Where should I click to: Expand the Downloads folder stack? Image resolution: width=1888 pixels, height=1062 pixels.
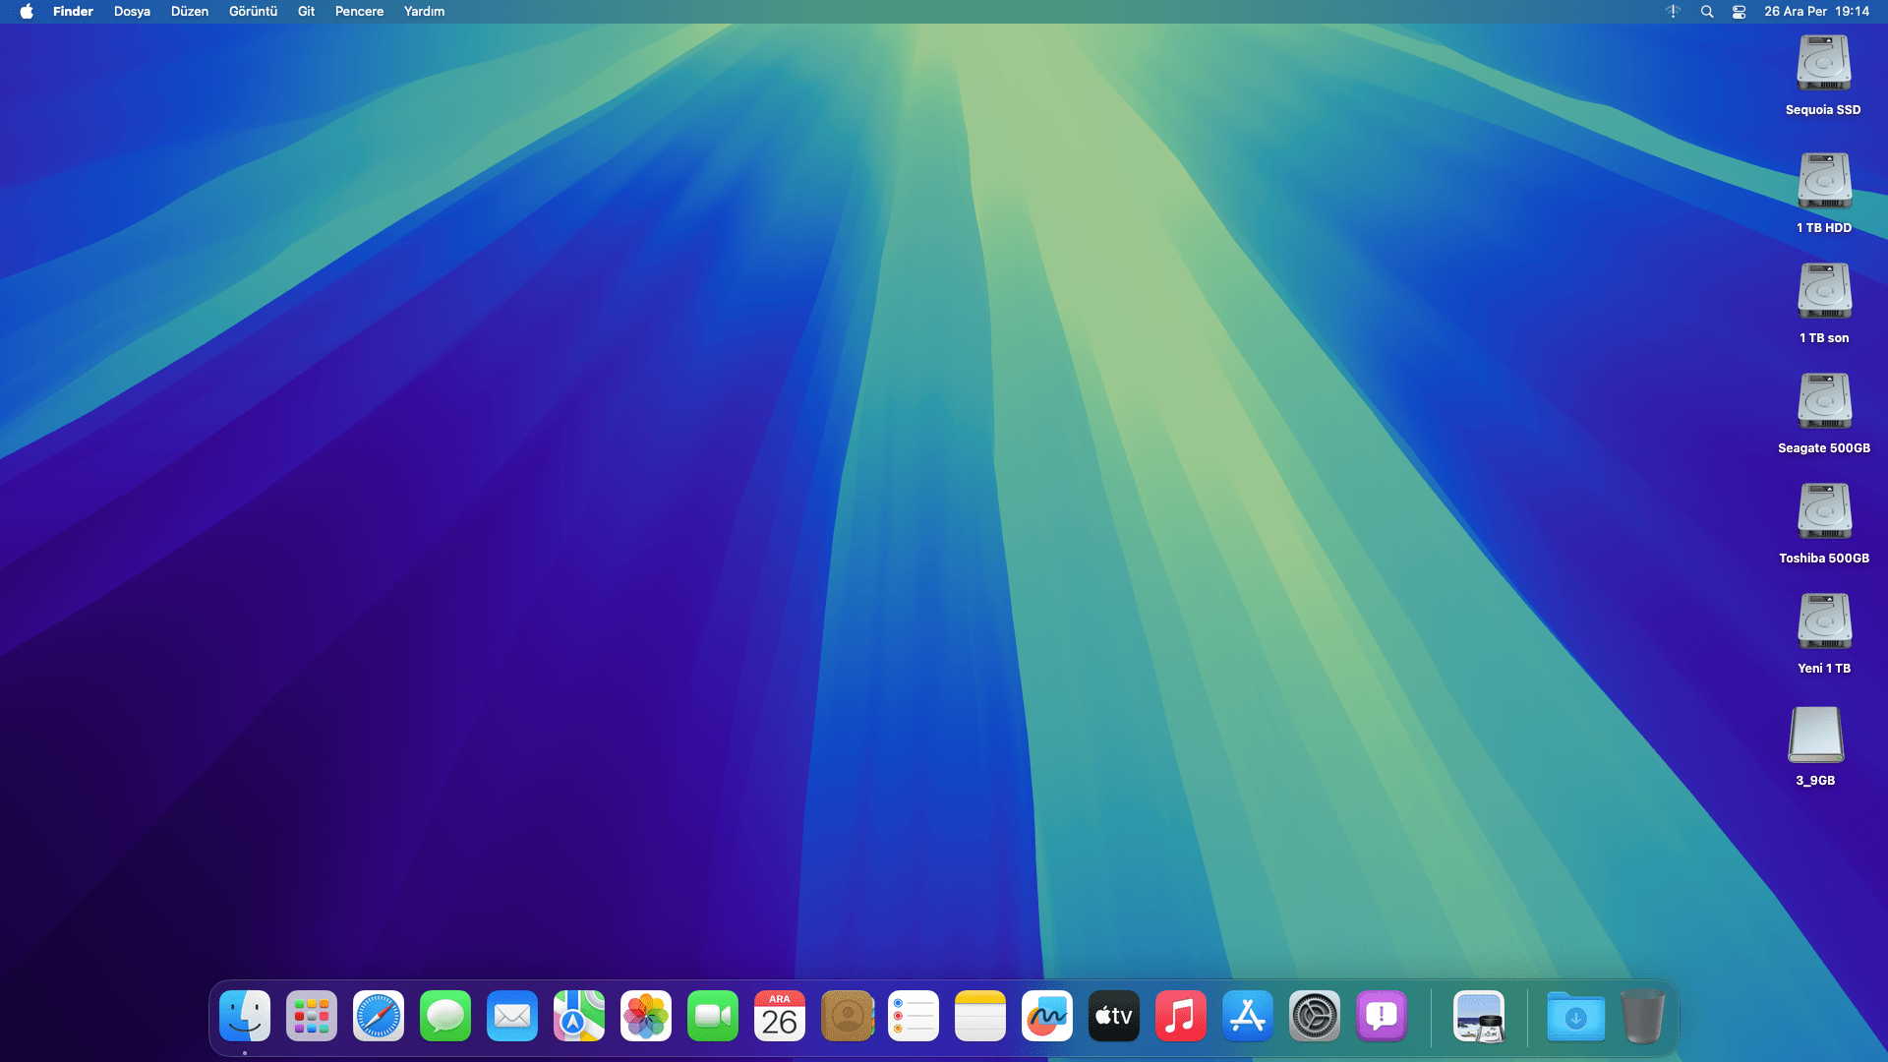(1575, 1016)
